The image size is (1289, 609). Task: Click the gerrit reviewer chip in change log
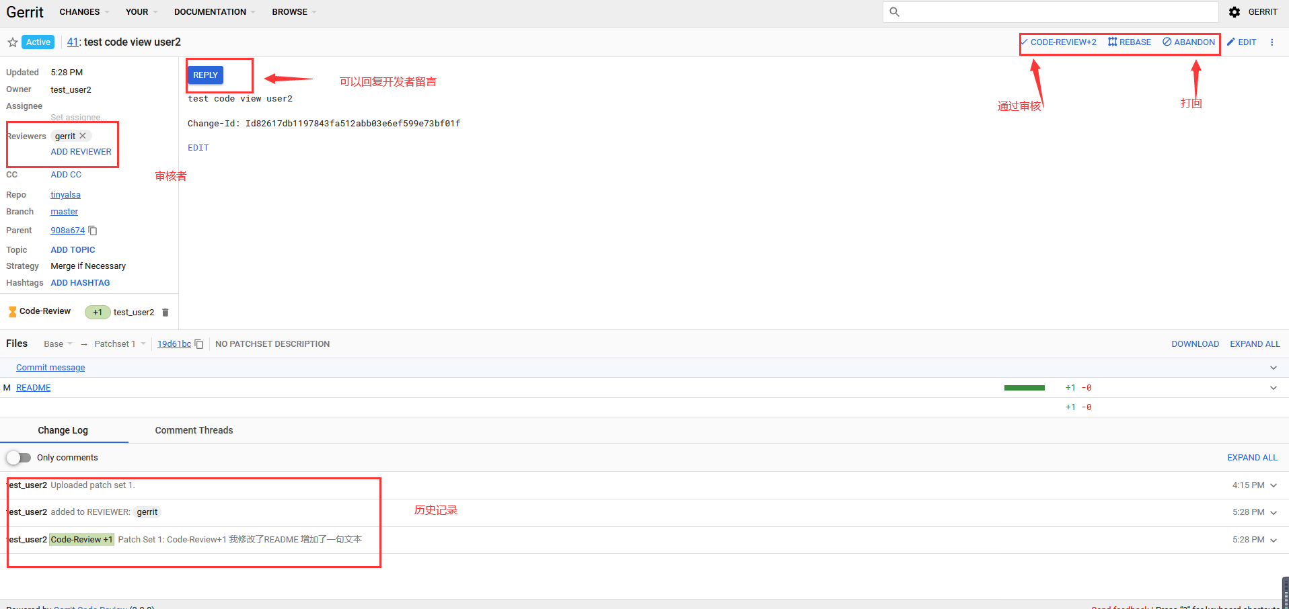tap(147, 512)
